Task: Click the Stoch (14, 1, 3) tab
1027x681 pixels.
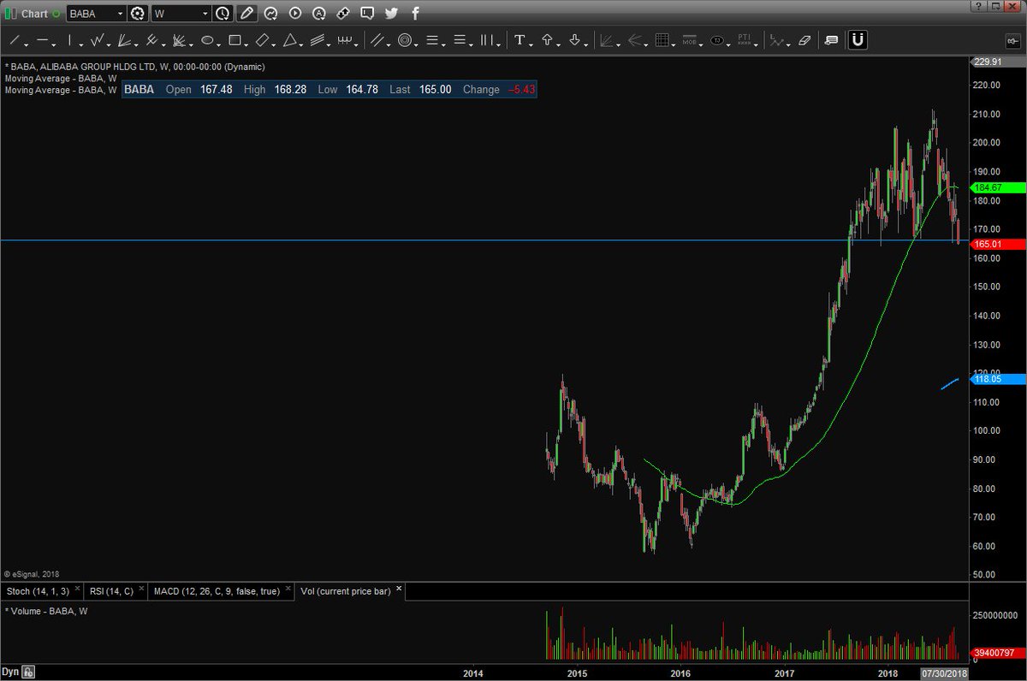Action: (39, 590)
